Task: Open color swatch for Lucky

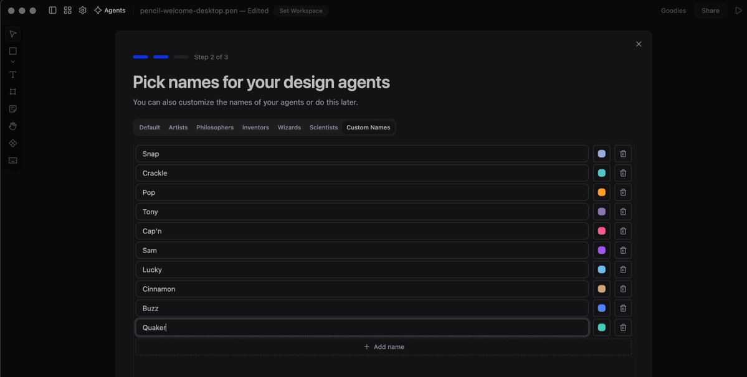Action: point(602,269)
